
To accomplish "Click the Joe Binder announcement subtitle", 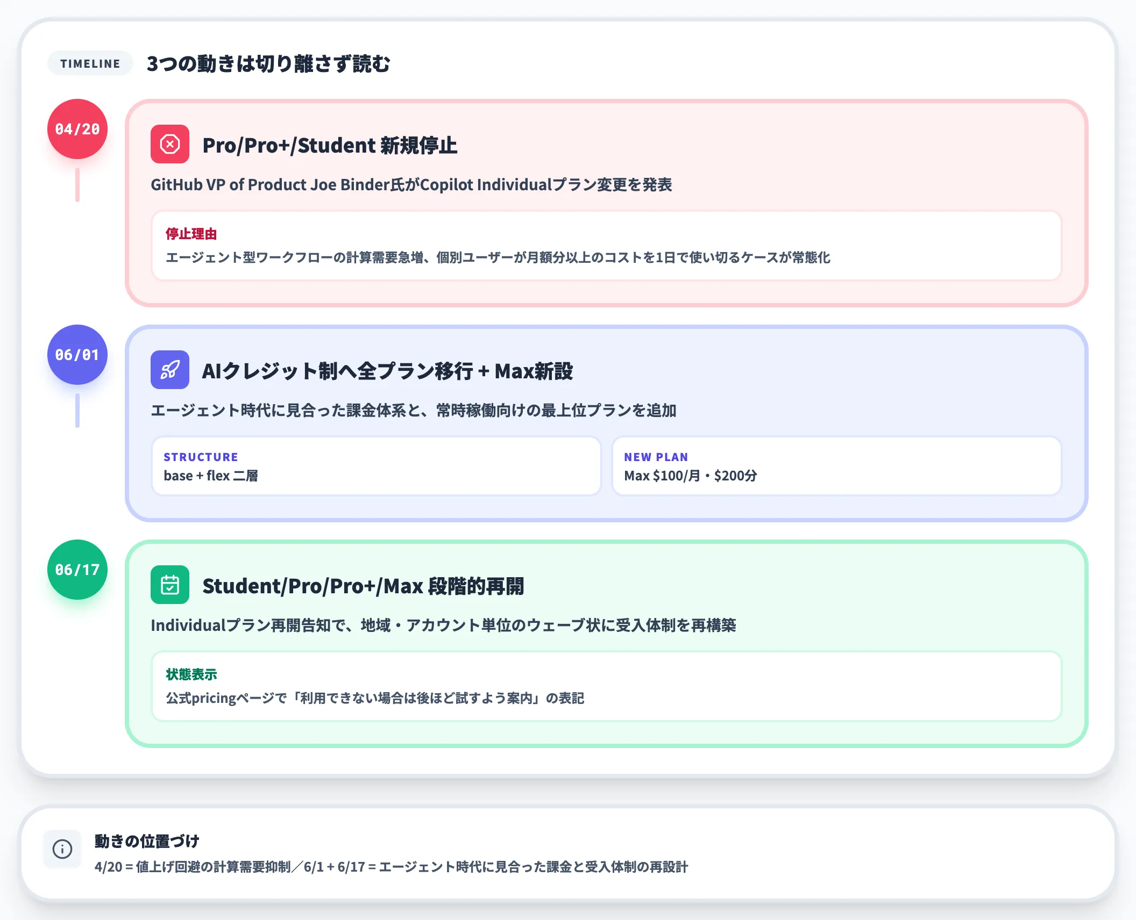I will click(411, 185).
